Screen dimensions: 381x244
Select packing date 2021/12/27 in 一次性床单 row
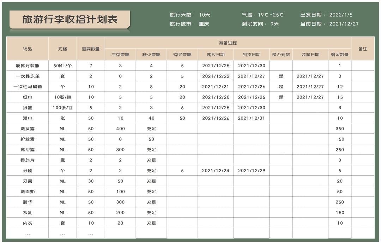[x=310, y=76]
